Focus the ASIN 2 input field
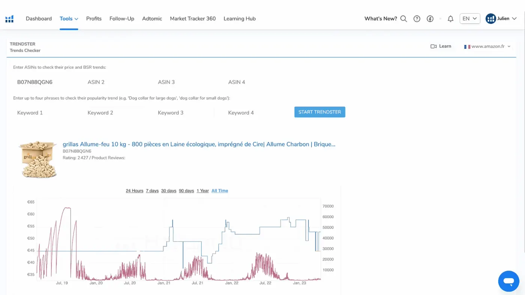 115,82
